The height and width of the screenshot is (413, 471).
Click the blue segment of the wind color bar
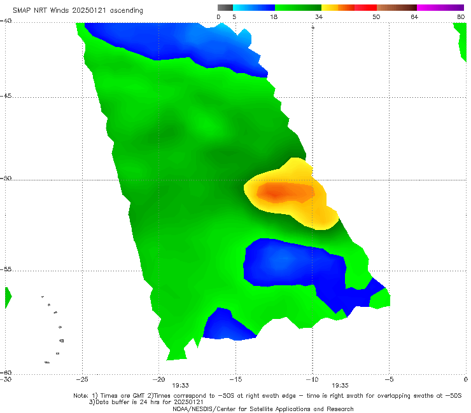tap(254, 8)
